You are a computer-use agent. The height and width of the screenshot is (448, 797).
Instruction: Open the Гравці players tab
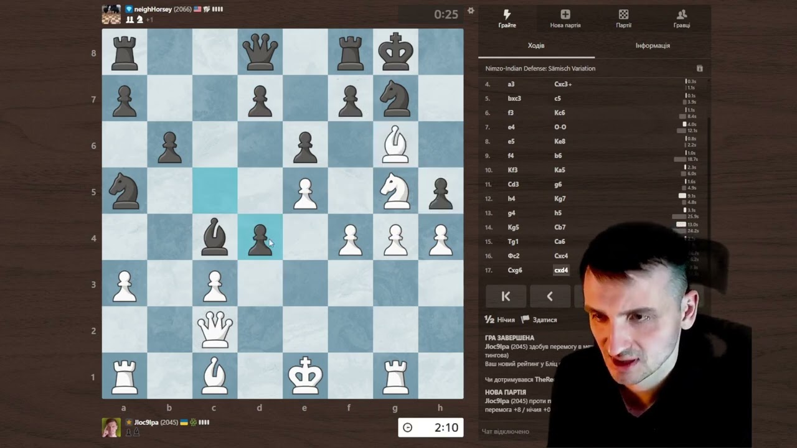click(681, 19)
